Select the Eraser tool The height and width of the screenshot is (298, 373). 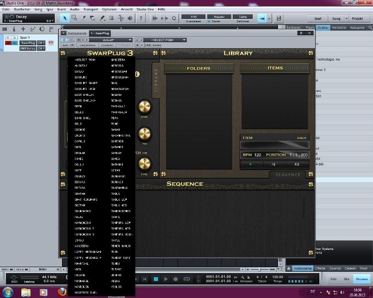93,18
